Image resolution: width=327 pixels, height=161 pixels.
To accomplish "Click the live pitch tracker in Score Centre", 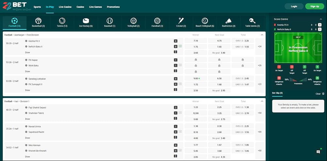I will coord(298,48).
